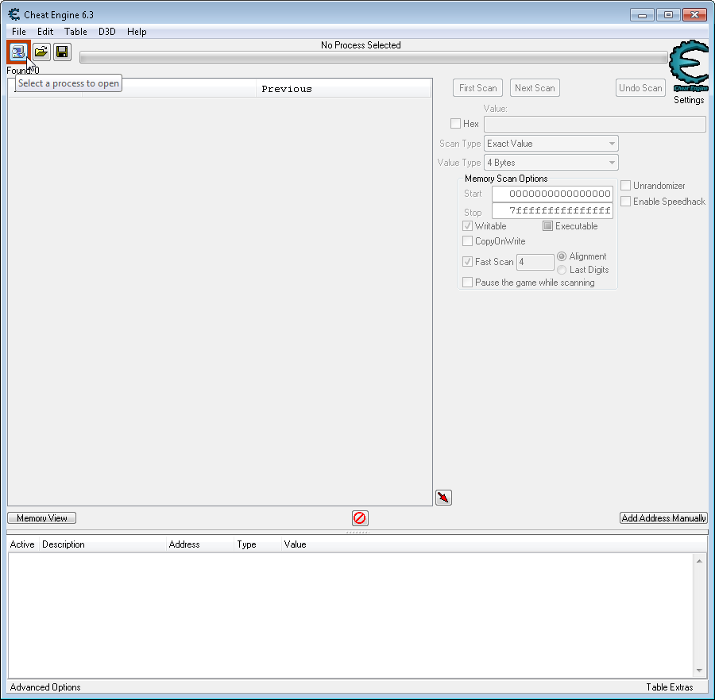Click the red clear-list prohibition icon
The image size is (715, 700).
[x=360, y=517]
